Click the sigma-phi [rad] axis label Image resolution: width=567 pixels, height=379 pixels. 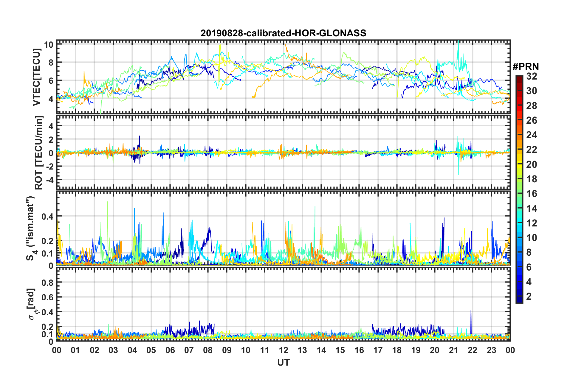(x=32, y=304)
